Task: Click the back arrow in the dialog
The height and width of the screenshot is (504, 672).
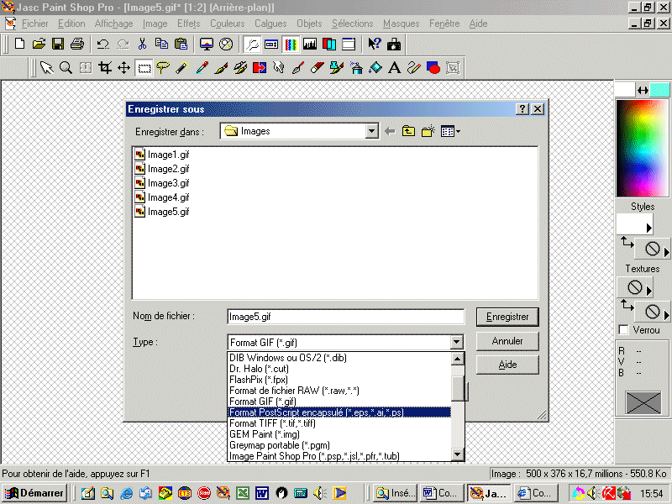Action: (390, 131)
